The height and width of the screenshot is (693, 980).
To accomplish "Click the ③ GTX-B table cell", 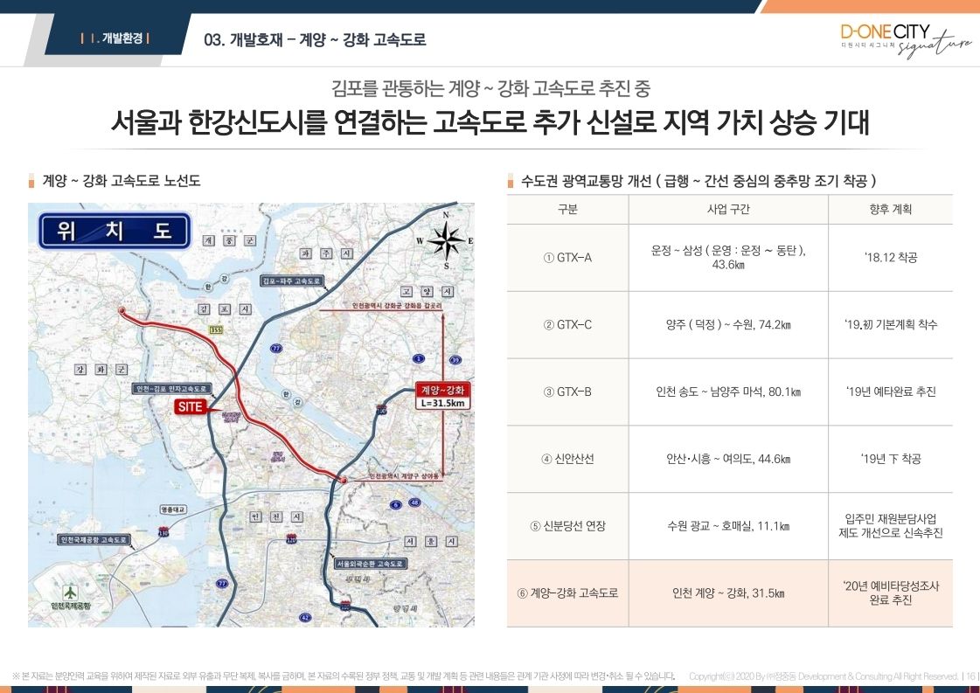I will [567, 392].
